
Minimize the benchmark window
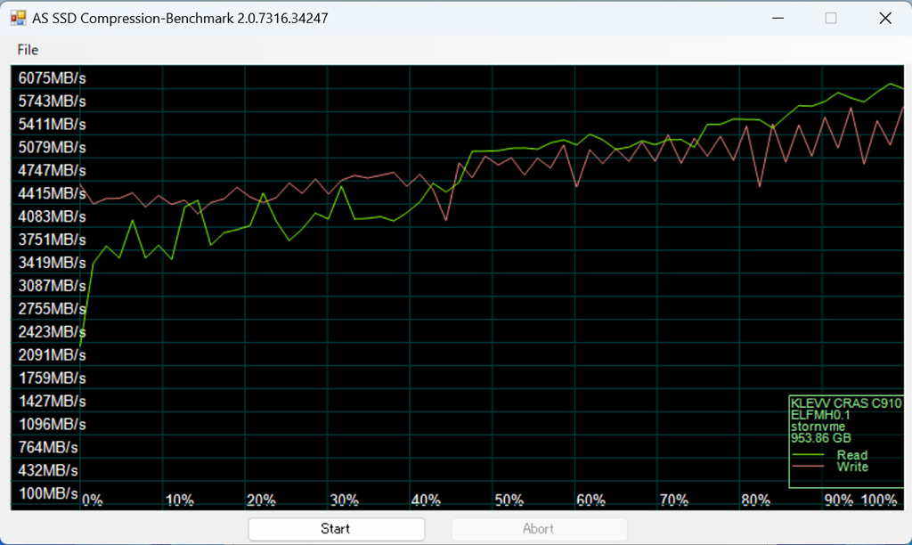point(778,18)
